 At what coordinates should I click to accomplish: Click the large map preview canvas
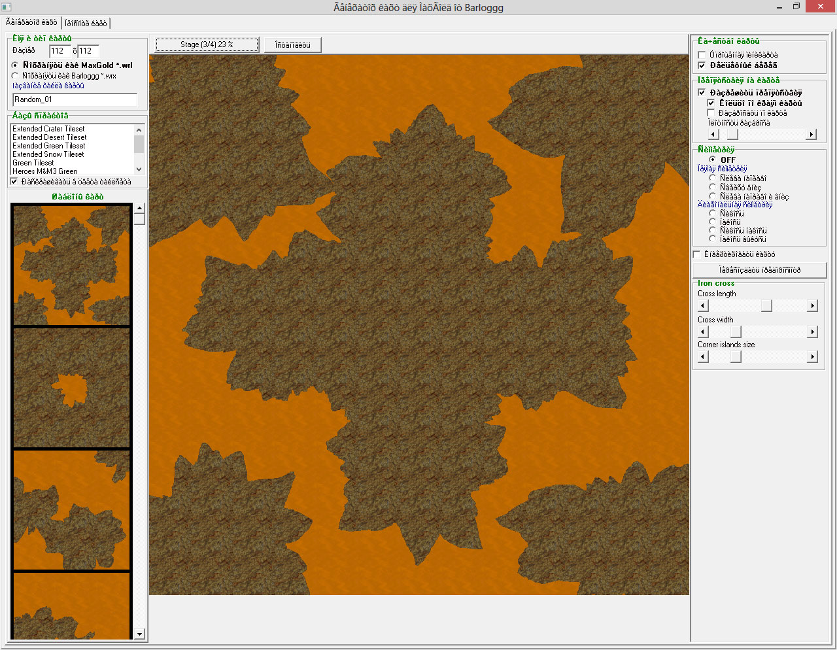click(419, 325)
